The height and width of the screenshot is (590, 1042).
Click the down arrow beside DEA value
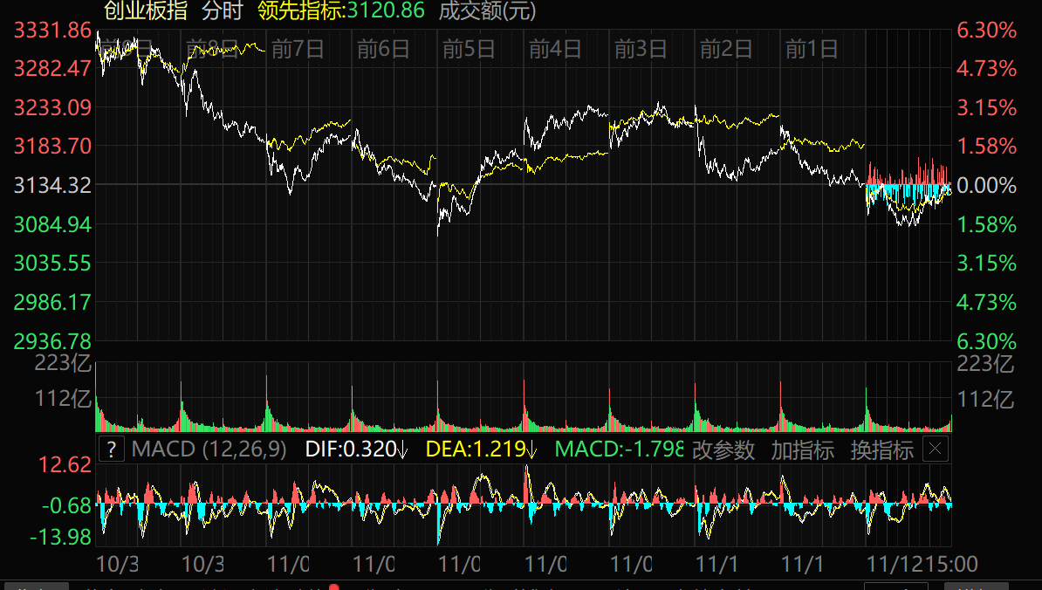[531, 450]
